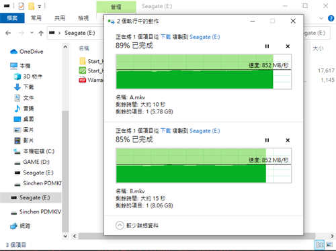Viewport: 336px width, 251px height.
Task: Go up one folder level
Action: click(x=41, y=33)
